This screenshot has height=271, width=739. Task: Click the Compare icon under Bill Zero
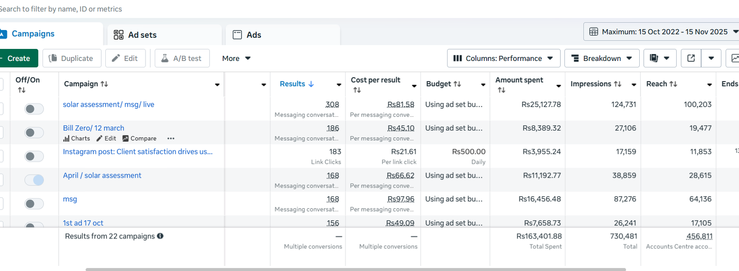tap(125, 139)
